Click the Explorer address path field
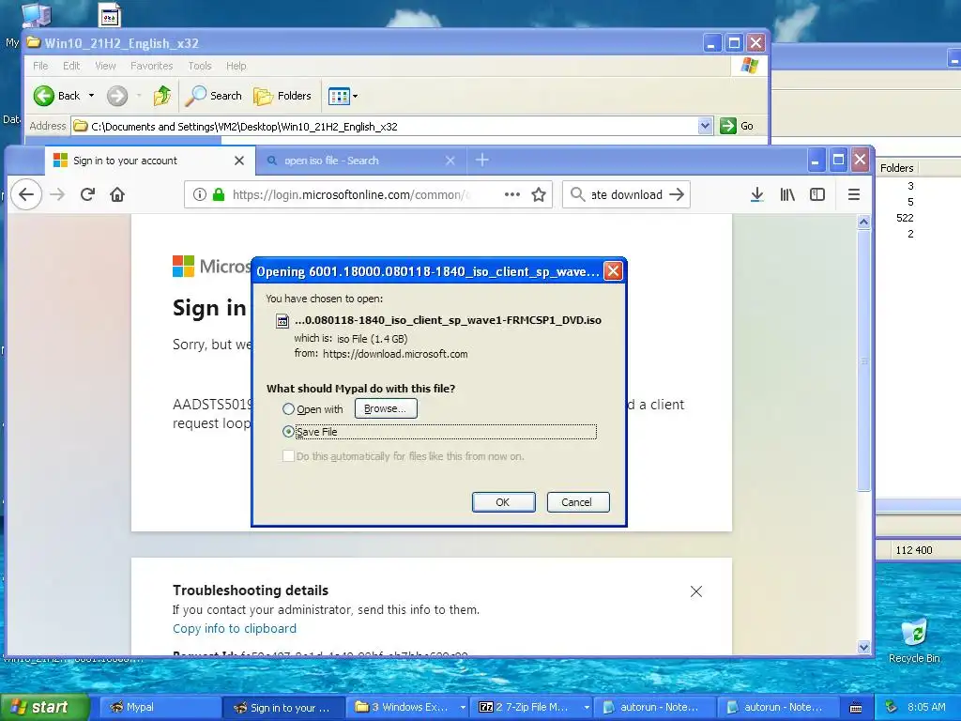The width and height of the screenshot is (961, 721). click(392, 127)
